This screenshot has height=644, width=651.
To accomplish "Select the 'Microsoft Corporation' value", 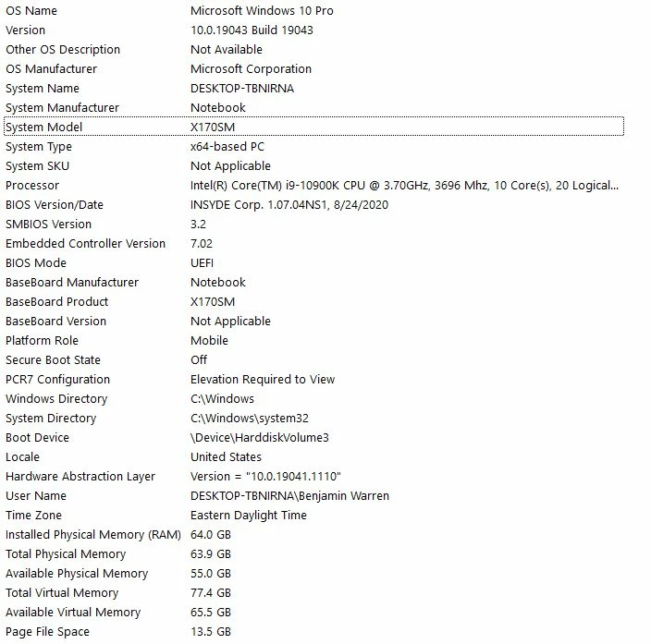I will 252,69.
